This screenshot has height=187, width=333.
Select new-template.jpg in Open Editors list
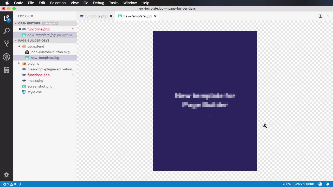click(x=45, y=35)
